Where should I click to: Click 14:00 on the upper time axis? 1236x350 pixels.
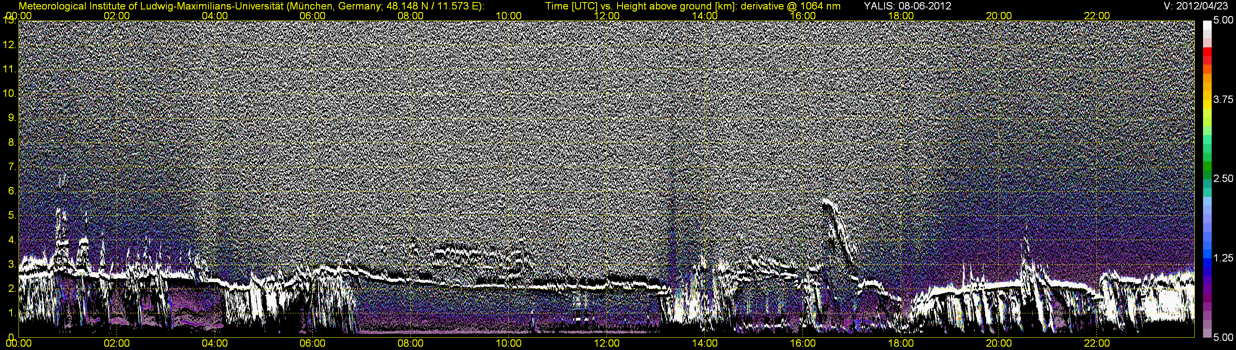tap(705, 16)
